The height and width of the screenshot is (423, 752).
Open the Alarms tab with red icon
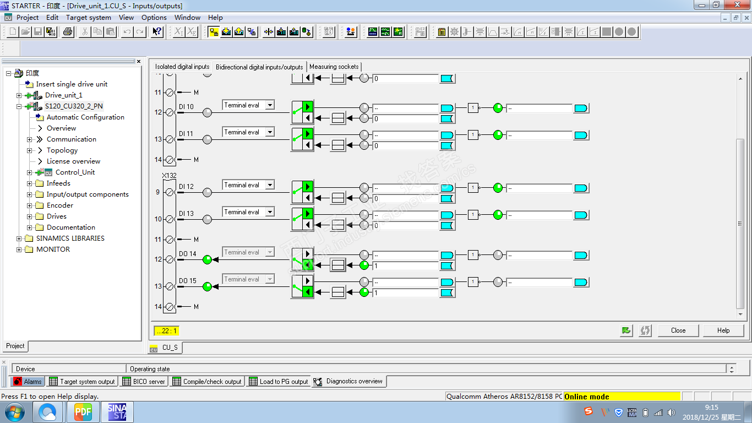[x=27, y=381]
